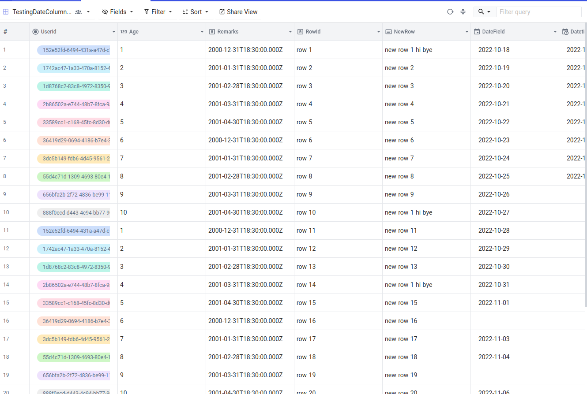Open the Filter menu
587x394 pixels.
point(157,12)
